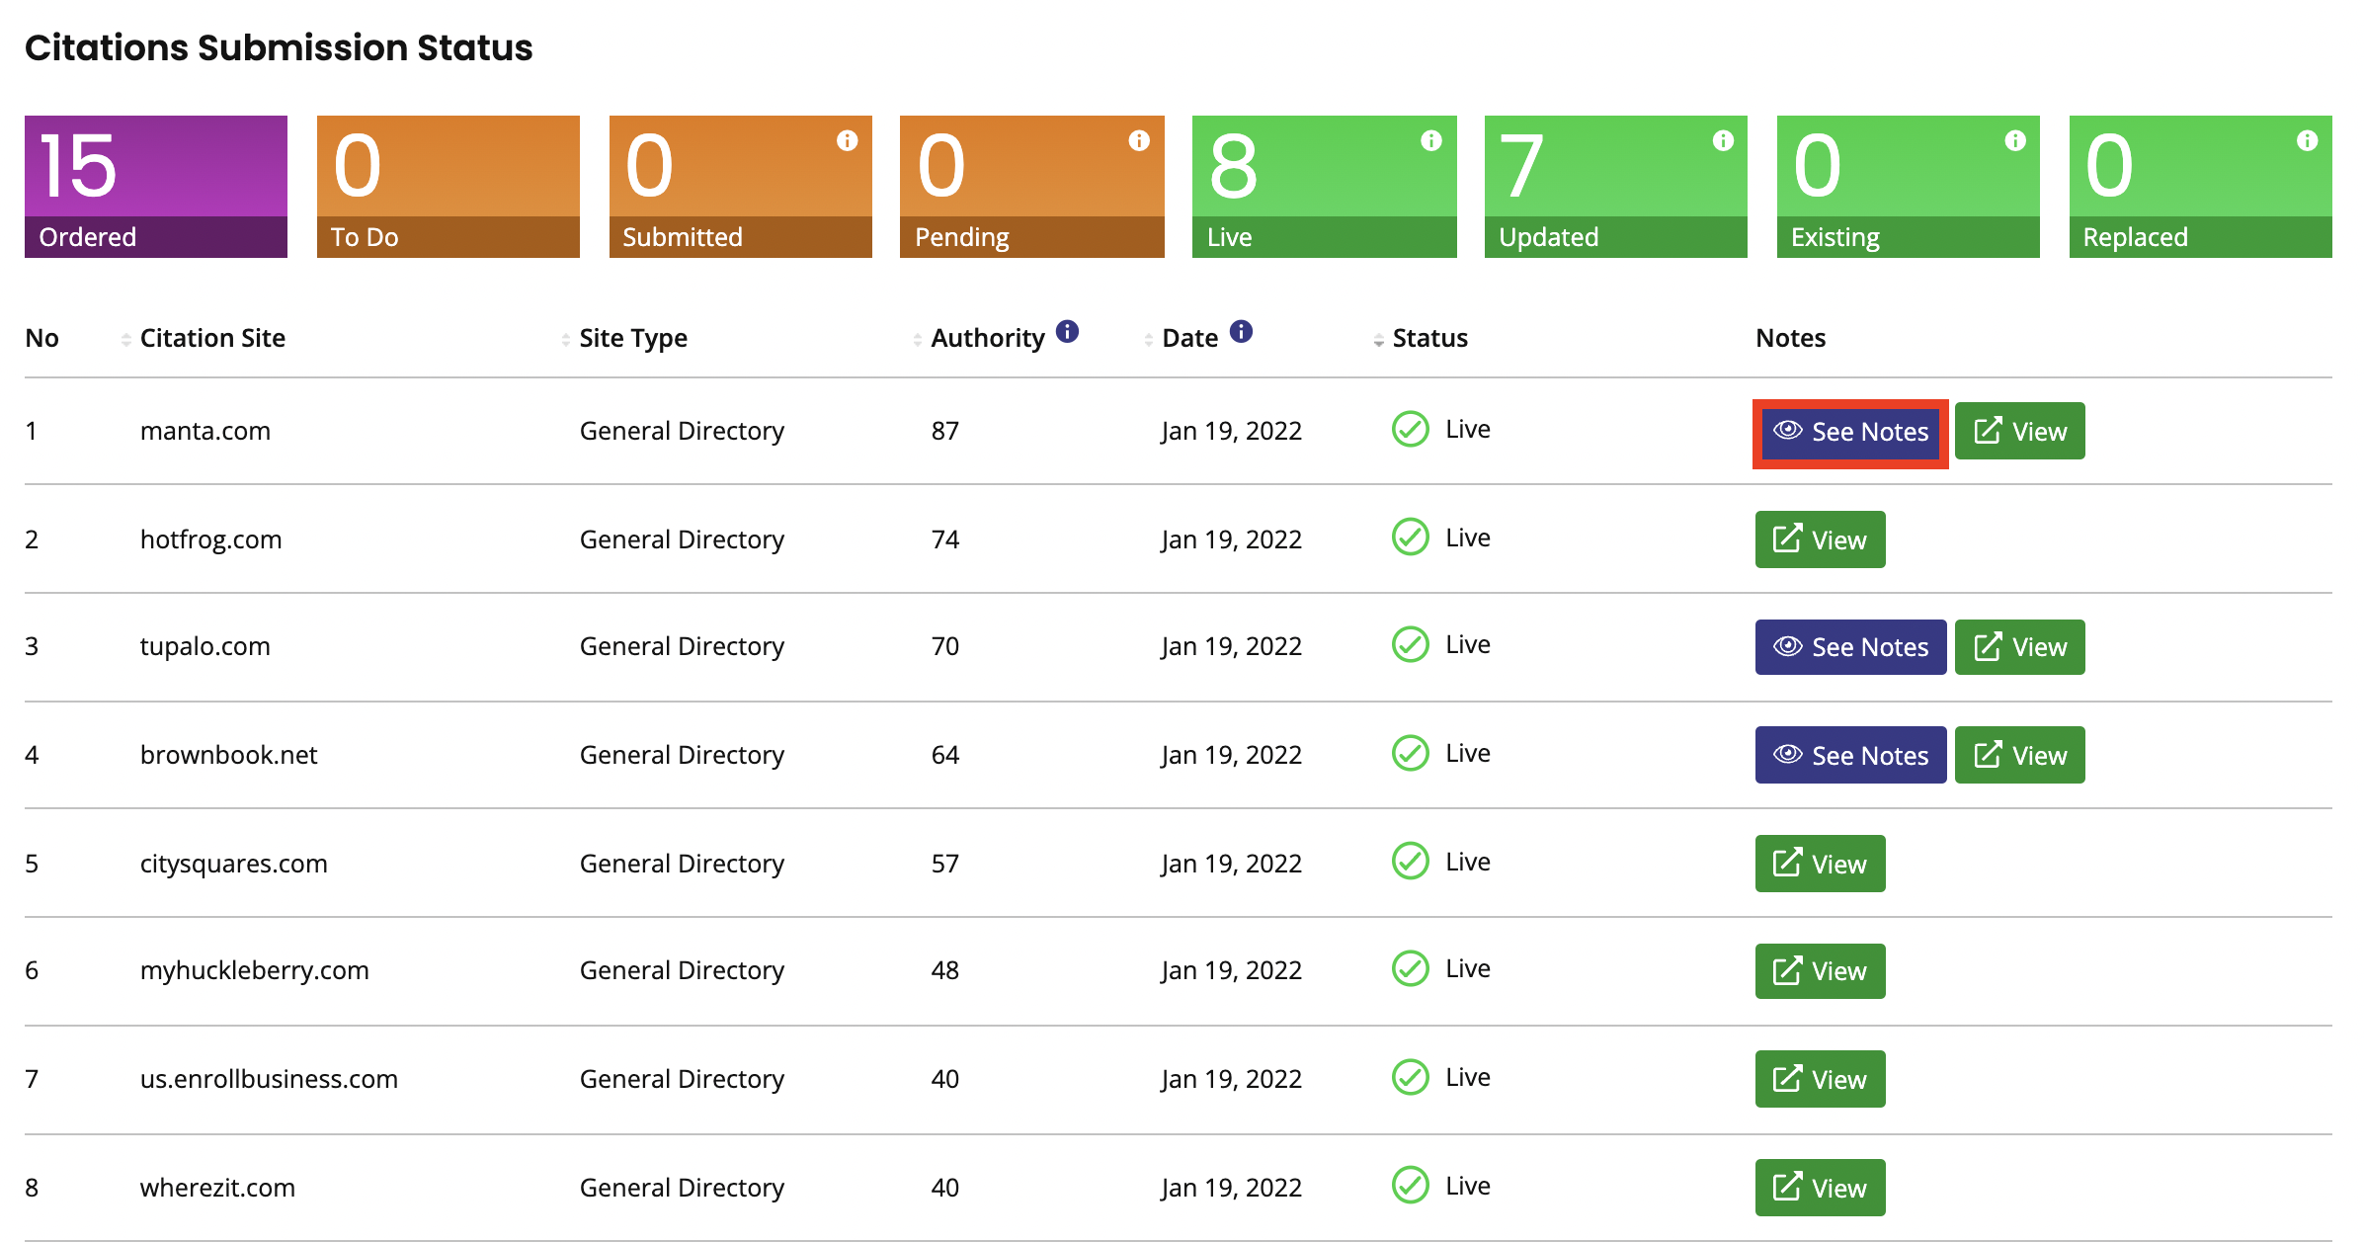Select the purple Ordered status card
Screen dimensions: 2364x1242
154,186
